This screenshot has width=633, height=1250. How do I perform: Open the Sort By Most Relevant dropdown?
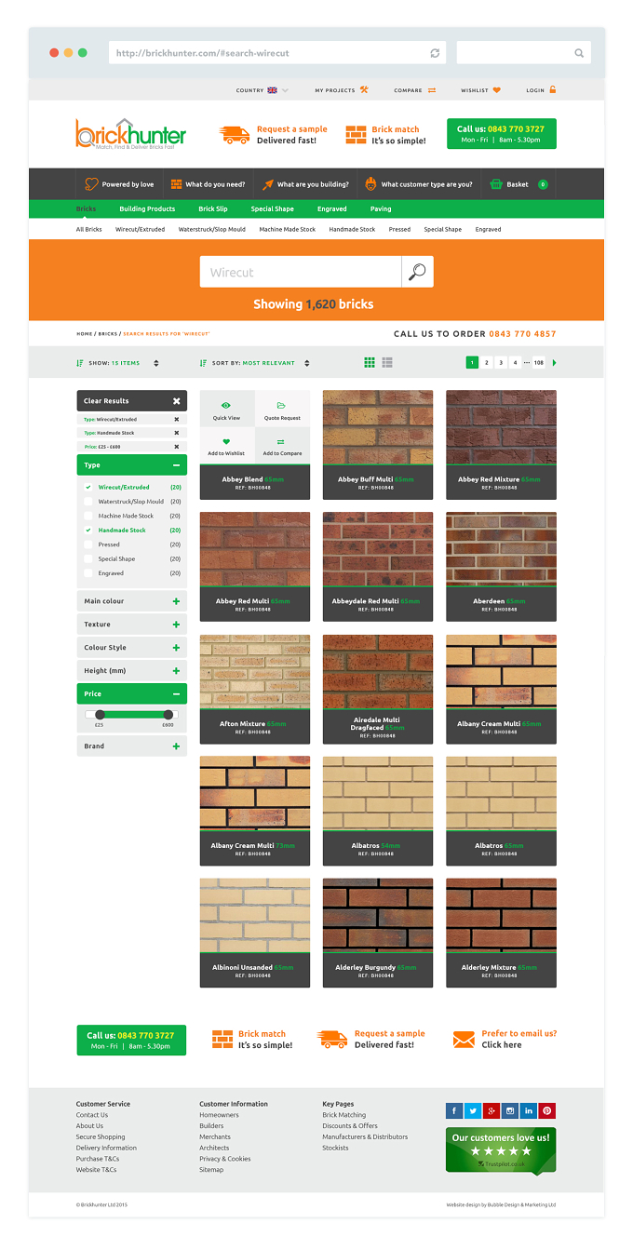(x=254, y=363)
